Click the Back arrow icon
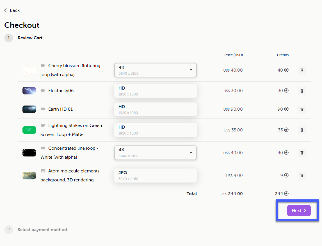Screen dimensions: 322x246 tap(6, 10)
